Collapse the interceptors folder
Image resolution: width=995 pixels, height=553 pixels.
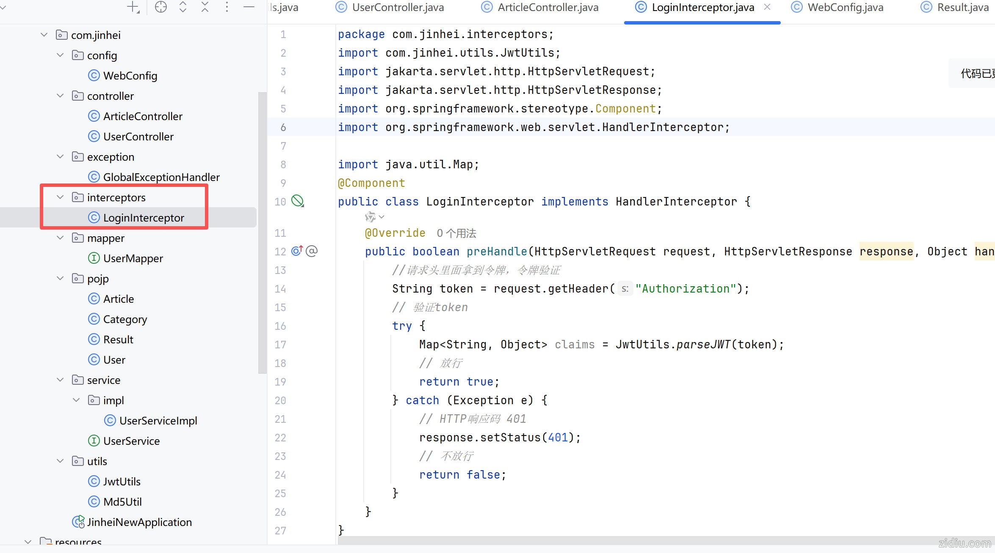click(60, 197)
